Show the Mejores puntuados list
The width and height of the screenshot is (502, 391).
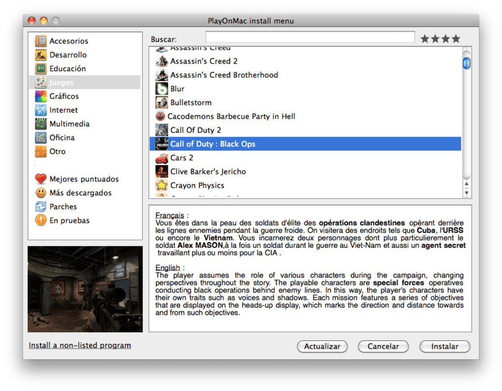click(85, 179)
